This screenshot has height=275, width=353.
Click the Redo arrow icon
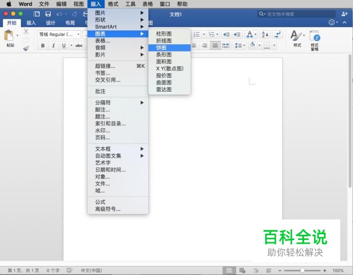pyautogui.click(x=74, y=14)
